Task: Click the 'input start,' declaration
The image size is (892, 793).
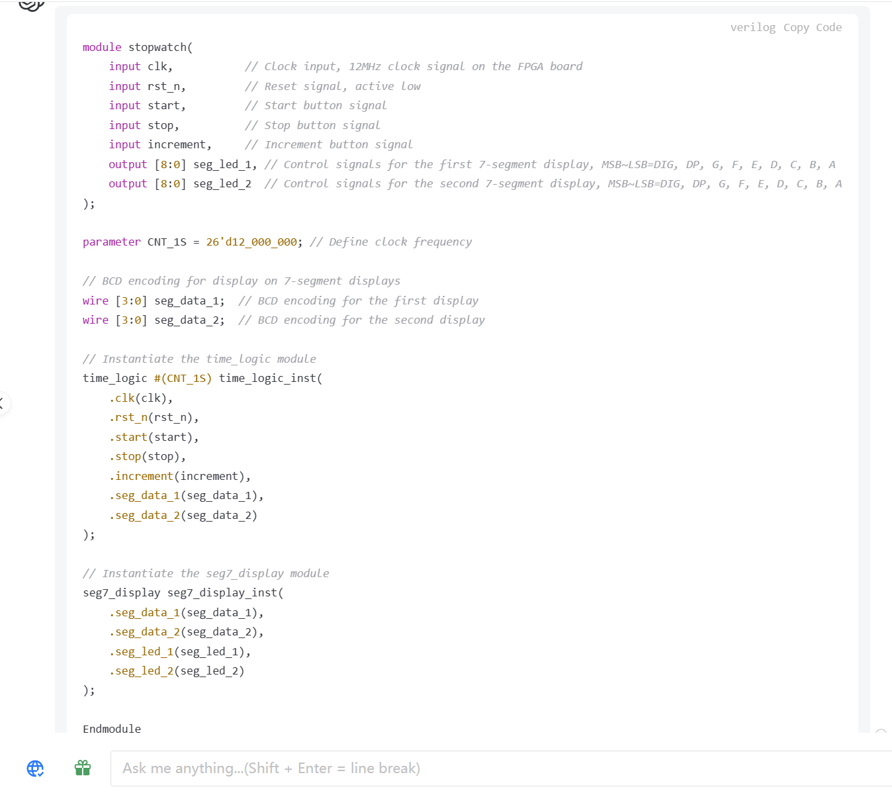Action: (x=148, y=105)
